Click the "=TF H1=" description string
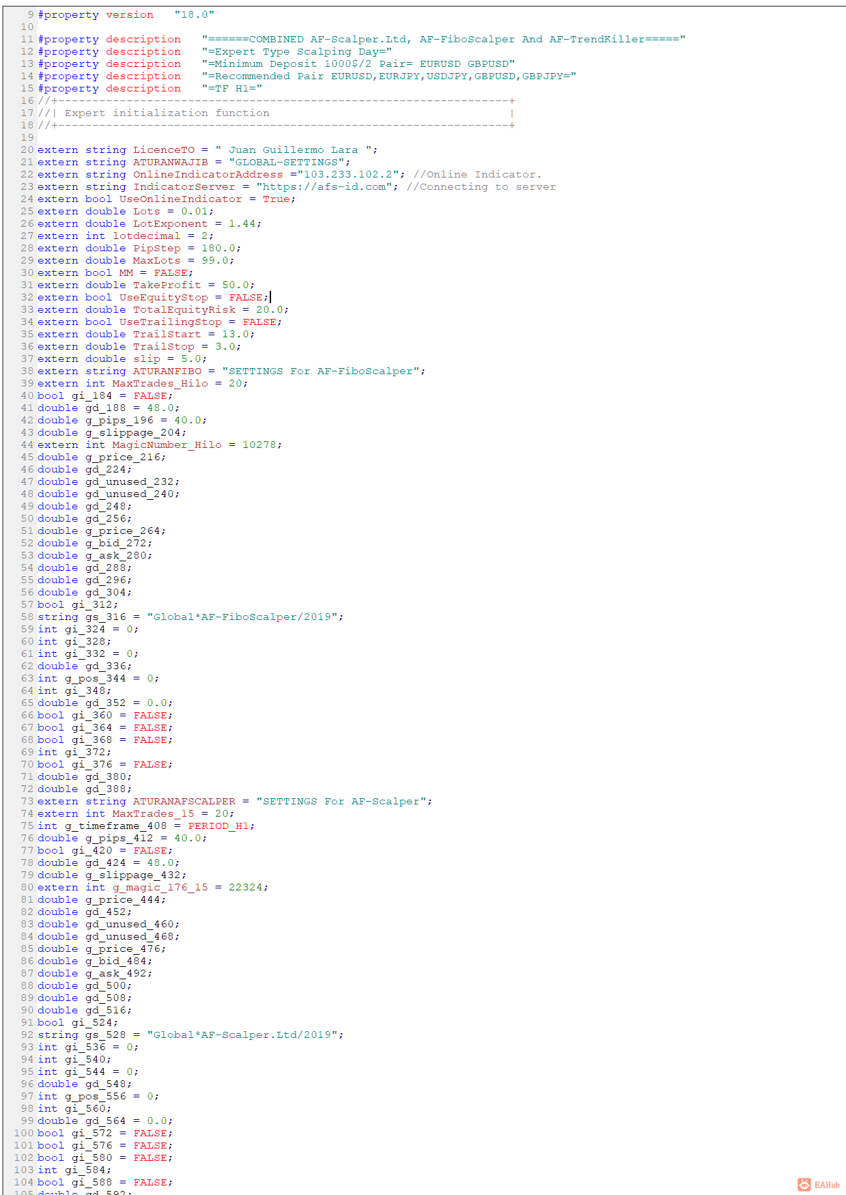Image resolution: width=846 pixels, height=1195 pixels. [x=231, y=88]
